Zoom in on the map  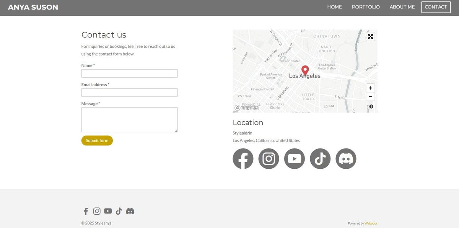370,88
